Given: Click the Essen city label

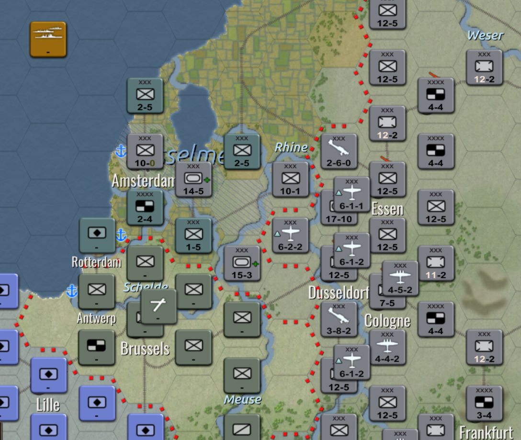Looking at the screenshot, I should pos(387,209).
